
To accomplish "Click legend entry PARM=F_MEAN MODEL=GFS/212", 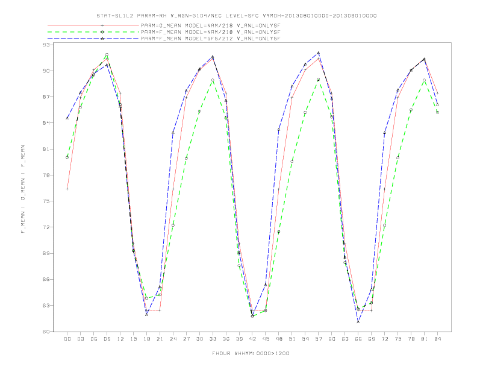I will 211,39.
